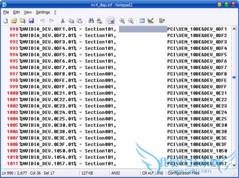Open the File menu
The image size is (239, 178).
point(6,12)
